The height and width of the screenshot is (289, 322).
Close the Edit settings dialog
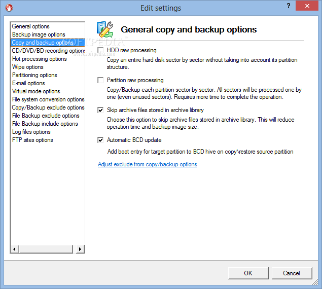click(x=307, y=6)
